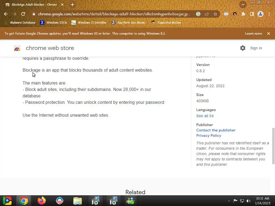
Task: Click the forward navigation arrow
Action: (x=15, y=14)
